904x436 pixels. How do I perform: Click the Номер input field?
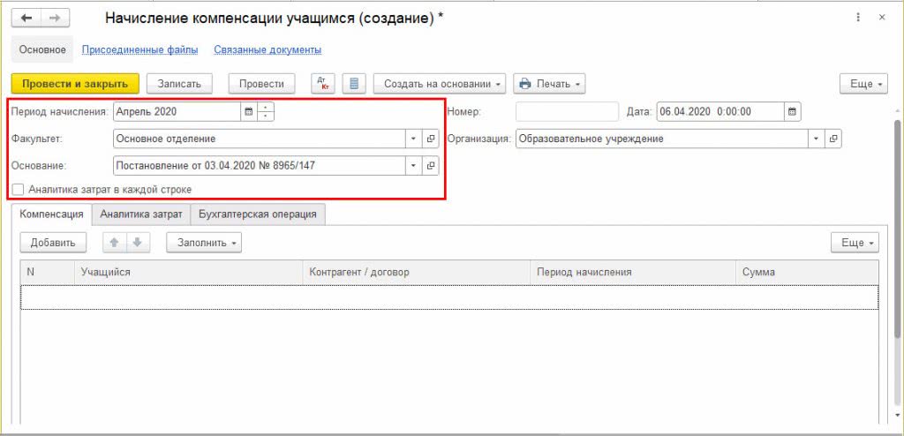click(x=567, y=112)
